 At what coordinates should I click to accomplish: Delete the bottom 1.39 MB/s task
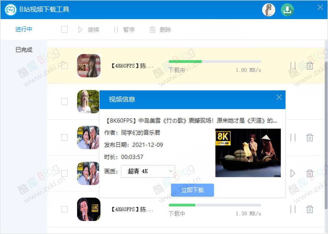tap(310, 209)
